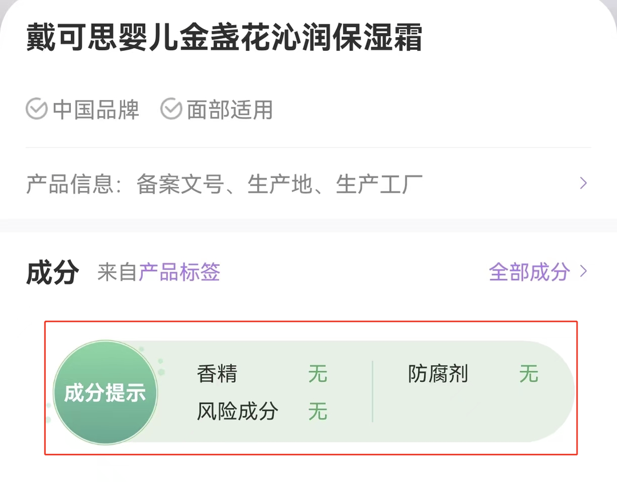Image resolution: width=617 pixels, height=495 pixels.
Task: Tap the 无 value beside 风险成分
Action: pos(318,411)
